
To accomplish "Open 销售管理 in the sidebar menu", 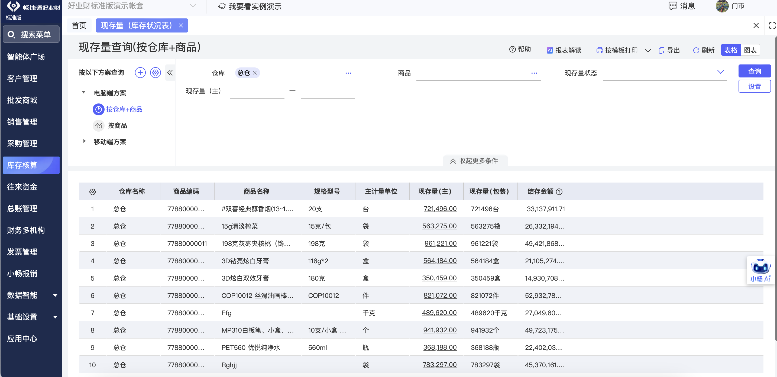I will tap(22, 122).
